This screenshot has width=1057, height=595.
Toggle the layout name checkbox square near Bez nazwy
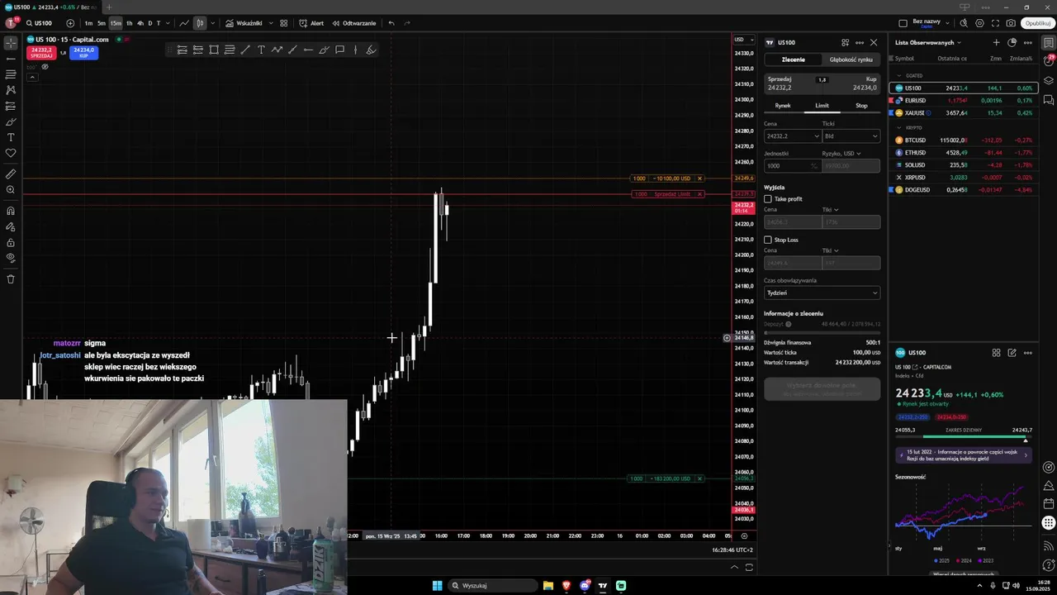click(903, 23)
